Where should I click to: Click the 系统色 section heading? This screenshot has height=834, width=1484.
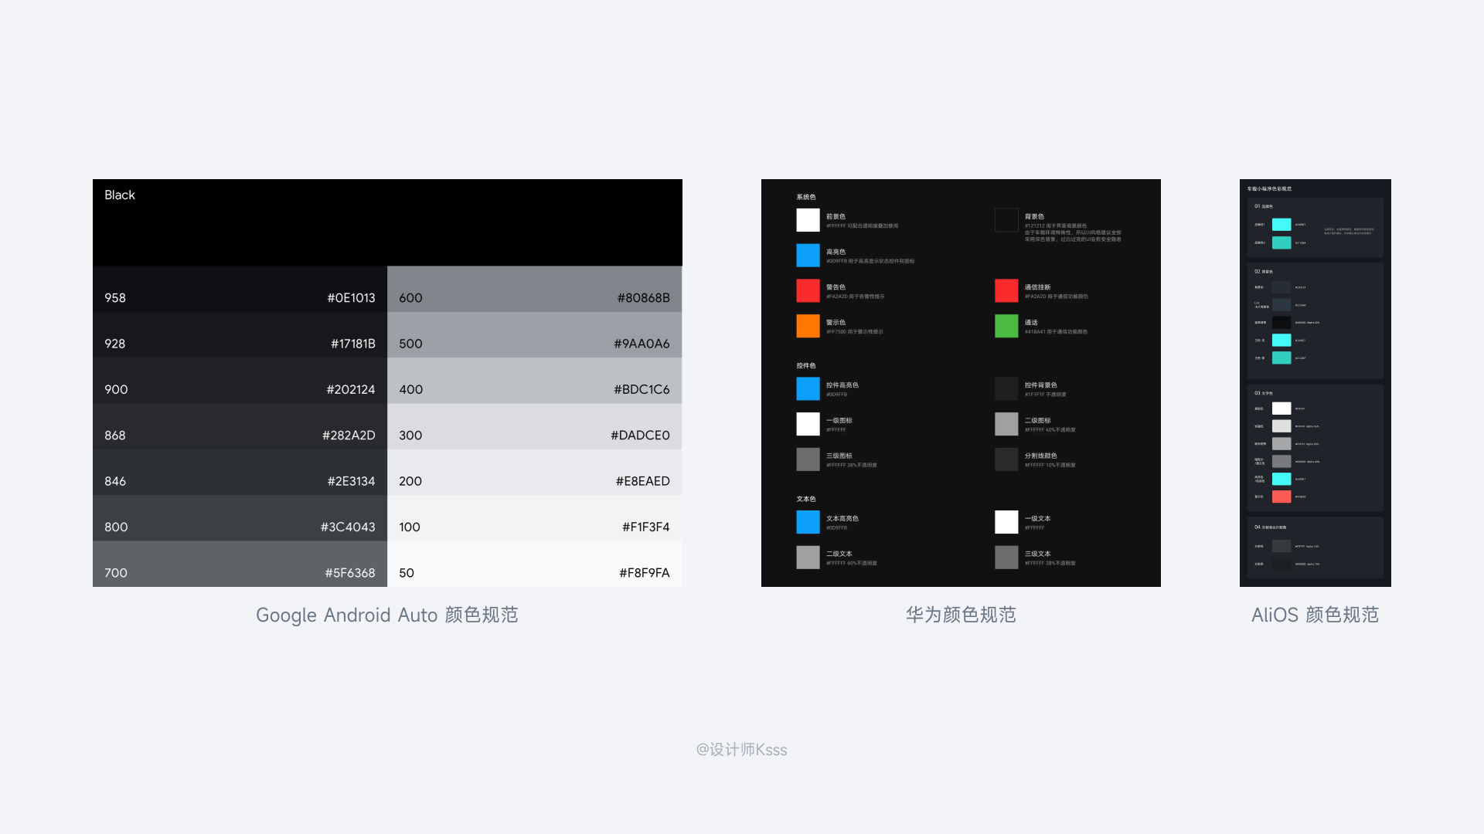pyautogui.click(x=806, y=197)
